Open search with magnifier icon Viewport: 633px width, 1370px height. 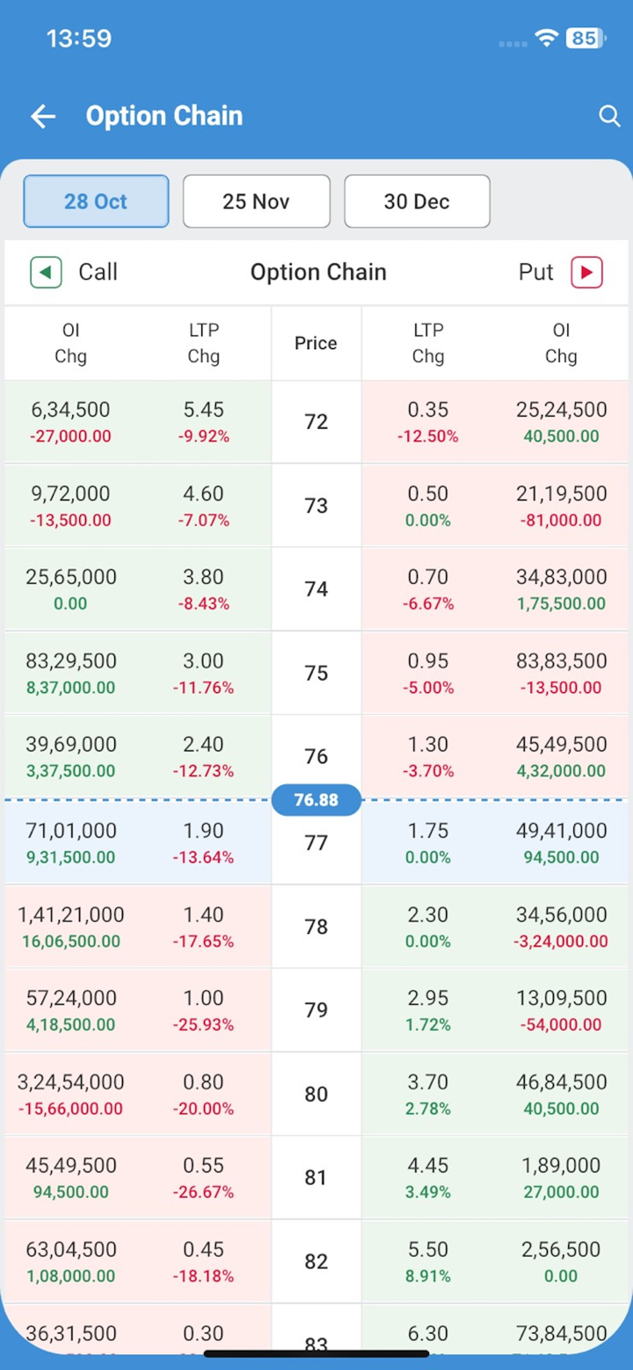click(609, 116)
